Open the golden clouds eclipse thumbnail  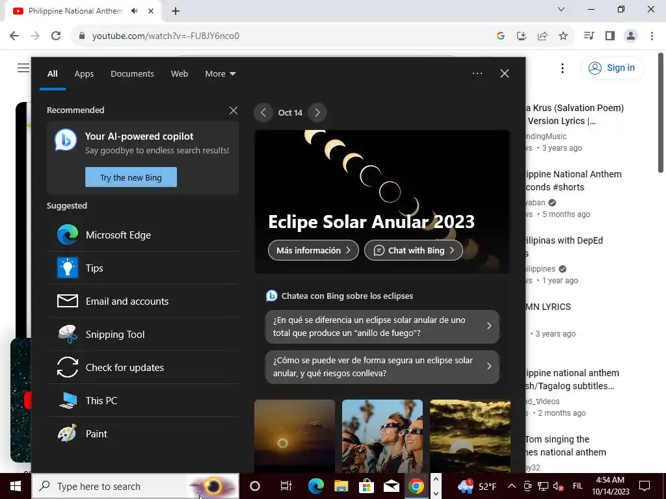pyautogui.click(x=470, y=436)
